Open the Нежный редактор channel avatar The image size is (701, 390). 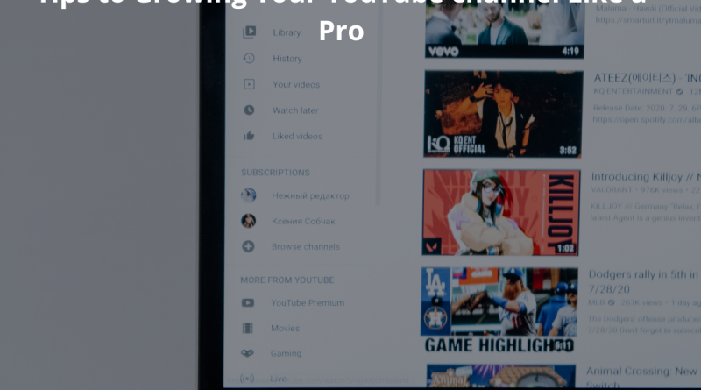[249, 195]
